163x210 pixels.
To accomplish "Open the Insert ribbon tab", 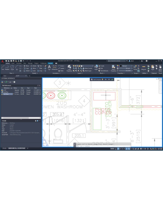I will tap(13, 63).
